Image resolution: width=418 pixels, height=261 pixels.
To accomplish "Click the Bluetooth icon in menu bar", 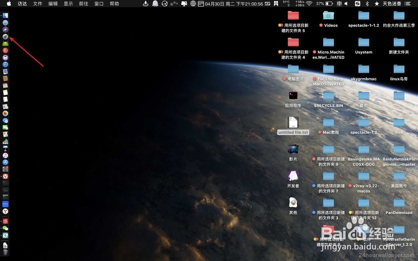I will (x=367, y=3).
